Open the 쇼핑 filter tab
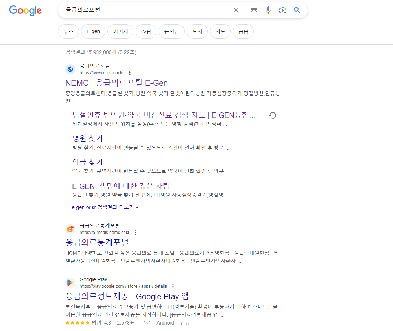This screenshot has width=393, height=331. coord(146,32)
